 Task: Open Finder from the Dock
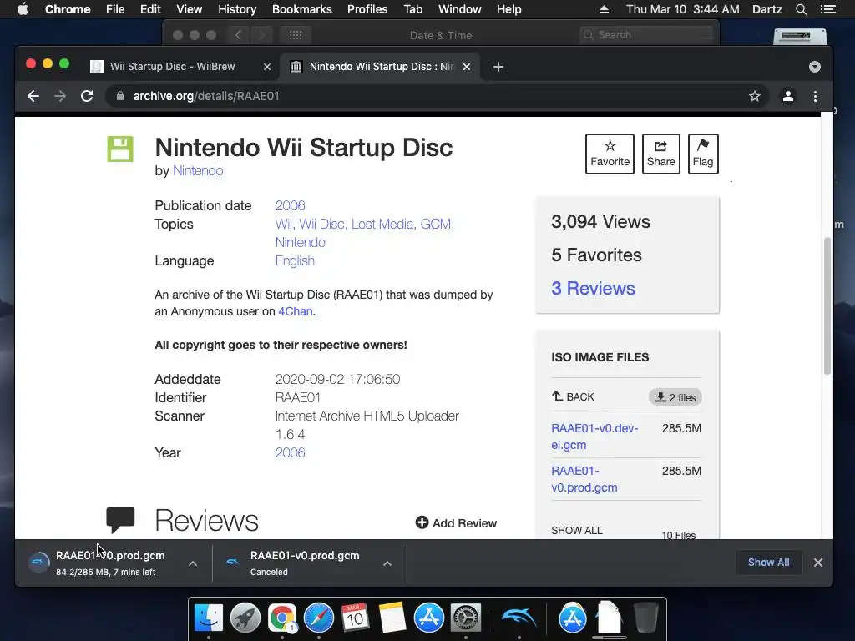click(208, 618)
